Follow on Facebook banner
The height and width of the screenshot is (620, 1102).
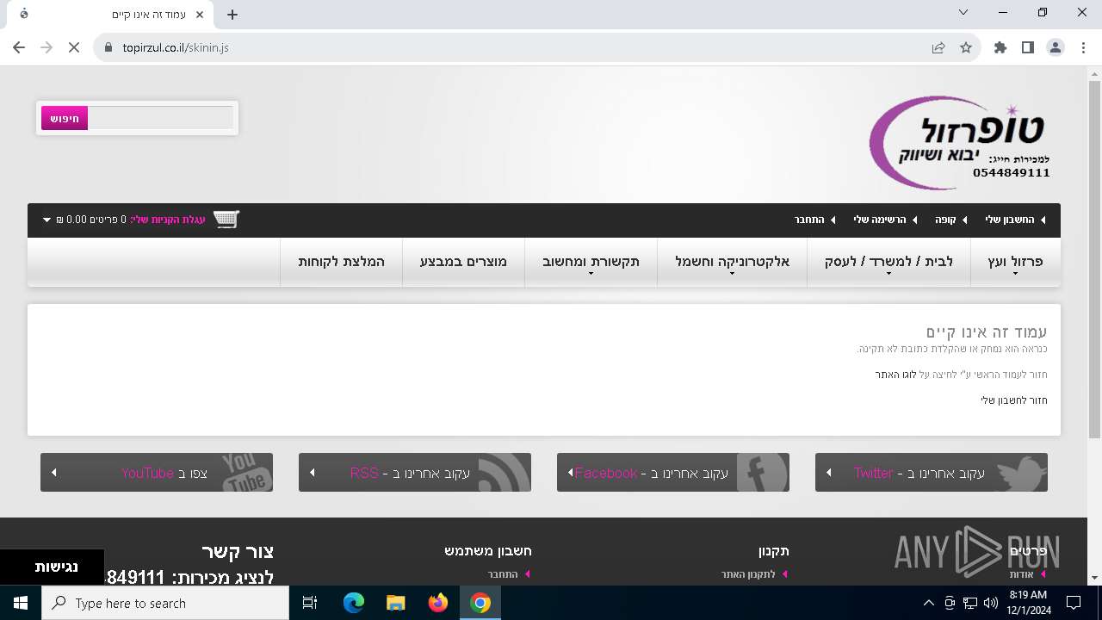coord(673,473)
